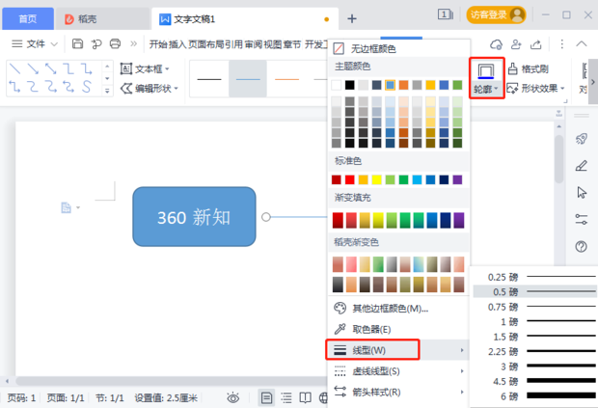
Task: Click the undo icon next to save
Action: tap(96, 44)
